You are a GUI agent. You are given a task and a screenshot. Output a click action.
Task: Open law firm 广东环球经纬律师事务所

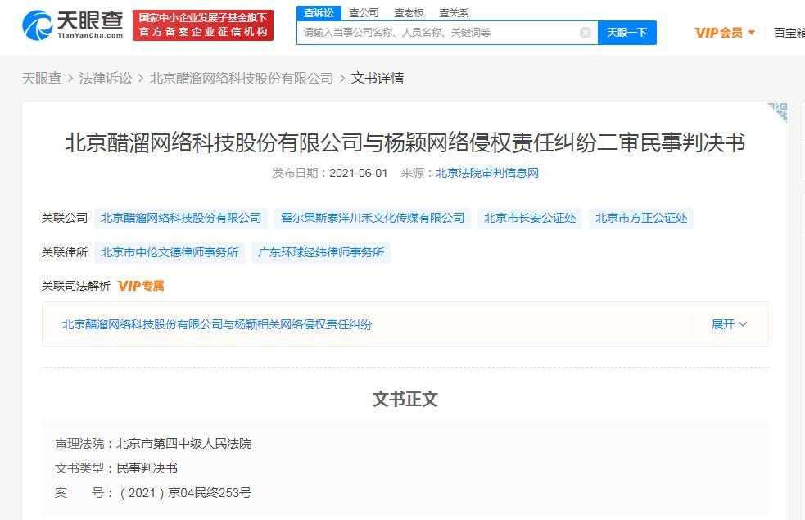[x=321, y=252]
